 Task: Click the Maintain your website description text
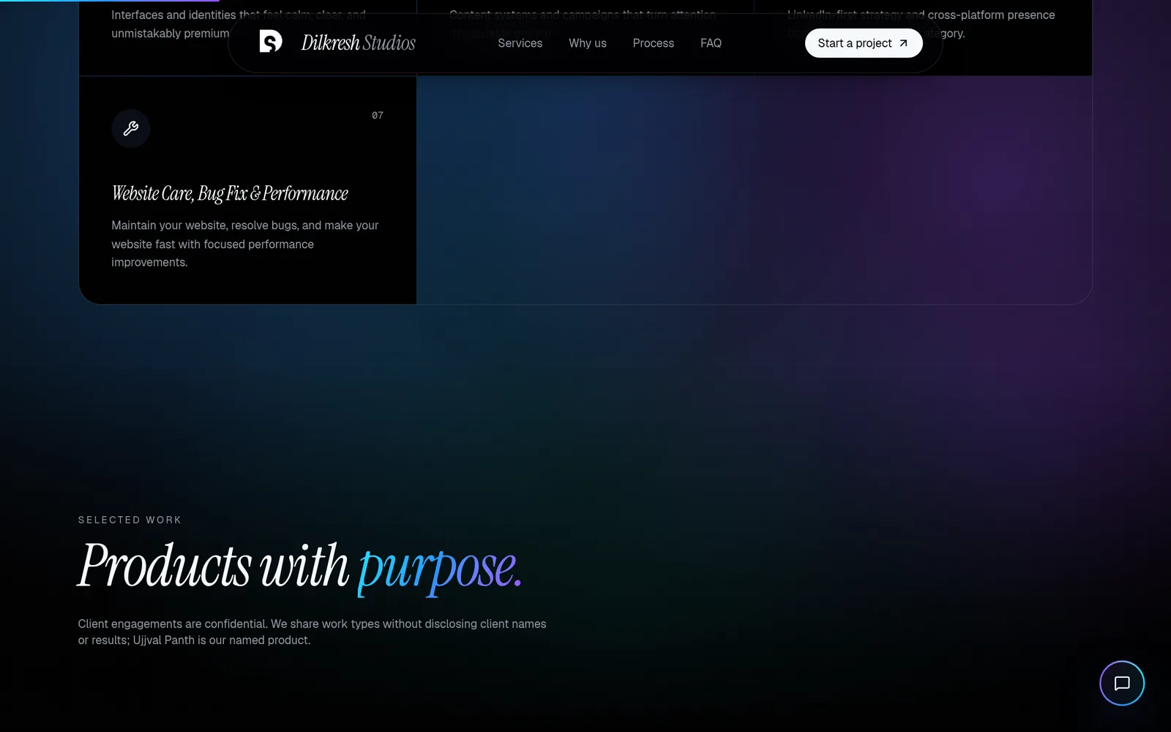[x=245, y=244]
